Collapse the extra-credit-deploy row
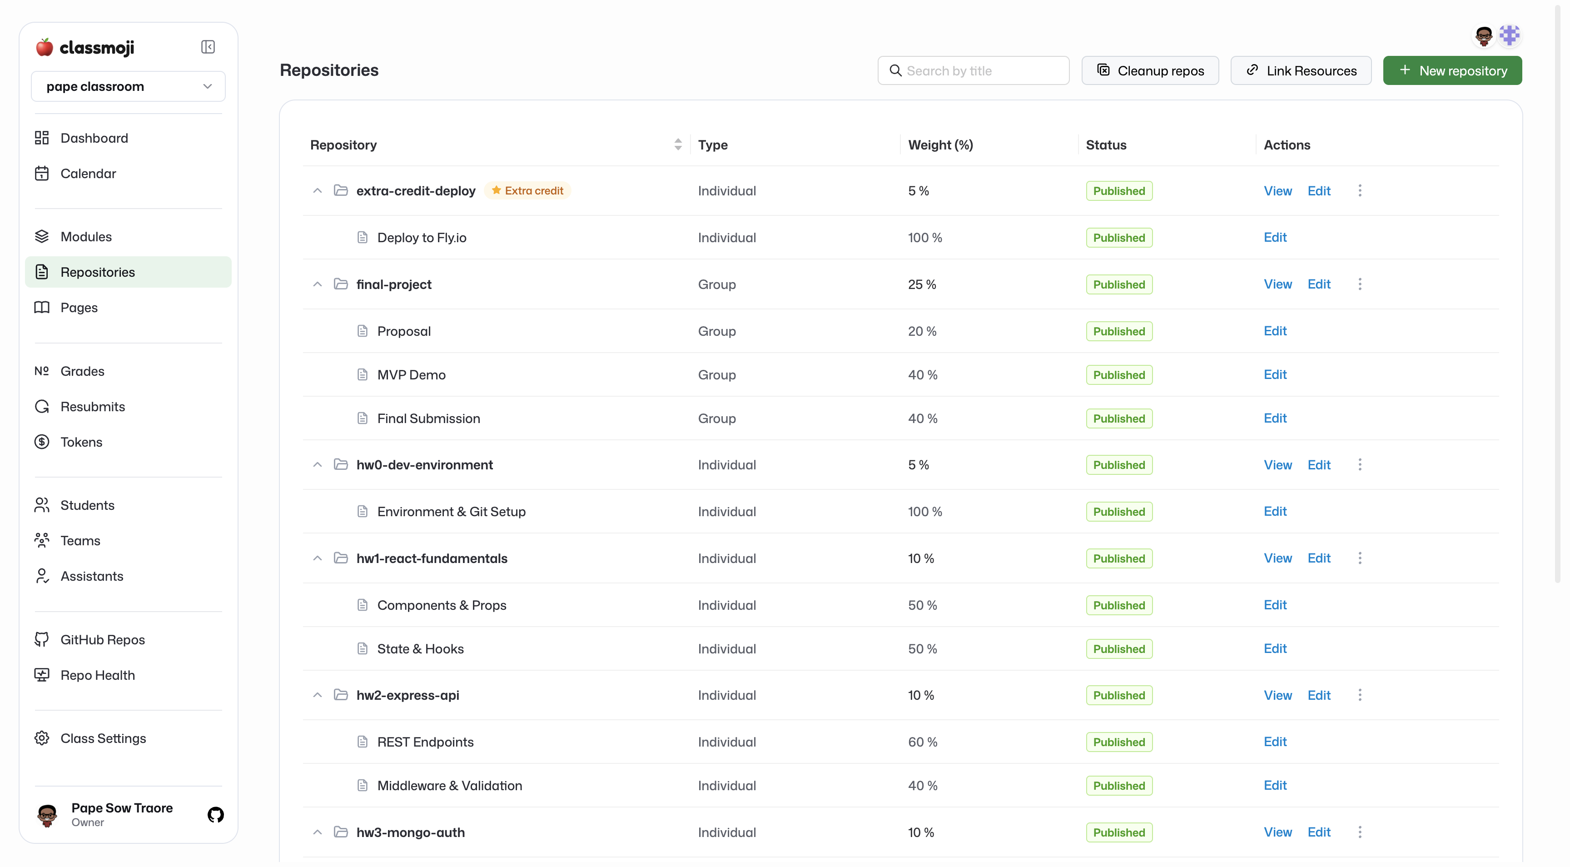The height and width of the screenshot is (867, 1570). [318, 191]
